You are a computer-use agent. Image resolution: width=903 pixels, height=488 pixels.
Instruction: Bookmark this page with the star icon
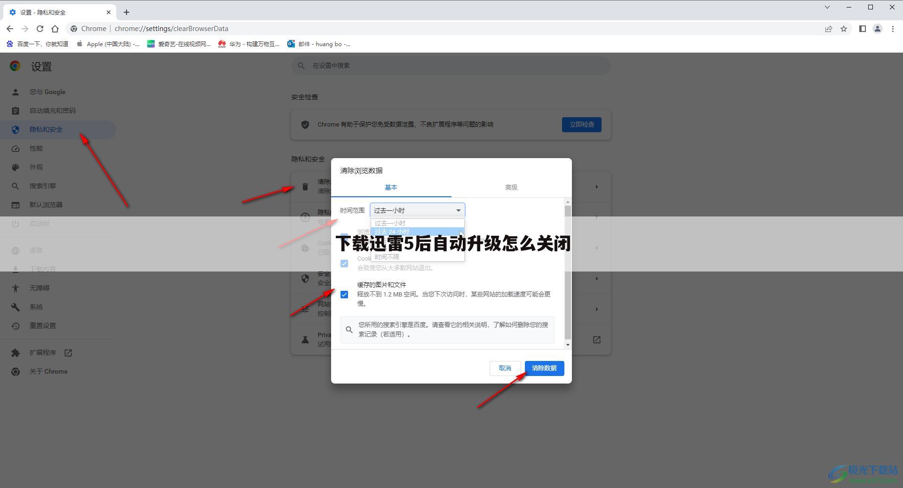pos(844,29)
